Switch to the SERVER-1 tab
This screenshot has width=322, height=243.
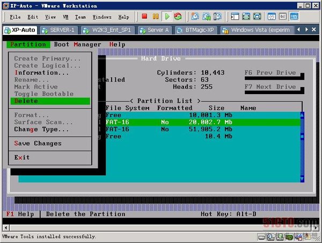(x=58, y=30)
